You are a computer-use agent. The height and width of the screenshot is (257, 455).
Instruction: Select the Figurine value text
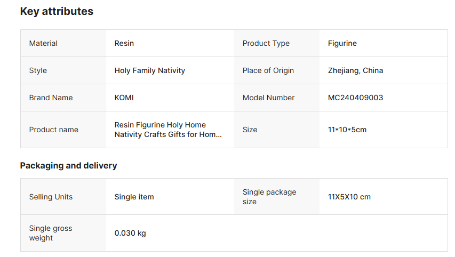(x=342, y=43)
